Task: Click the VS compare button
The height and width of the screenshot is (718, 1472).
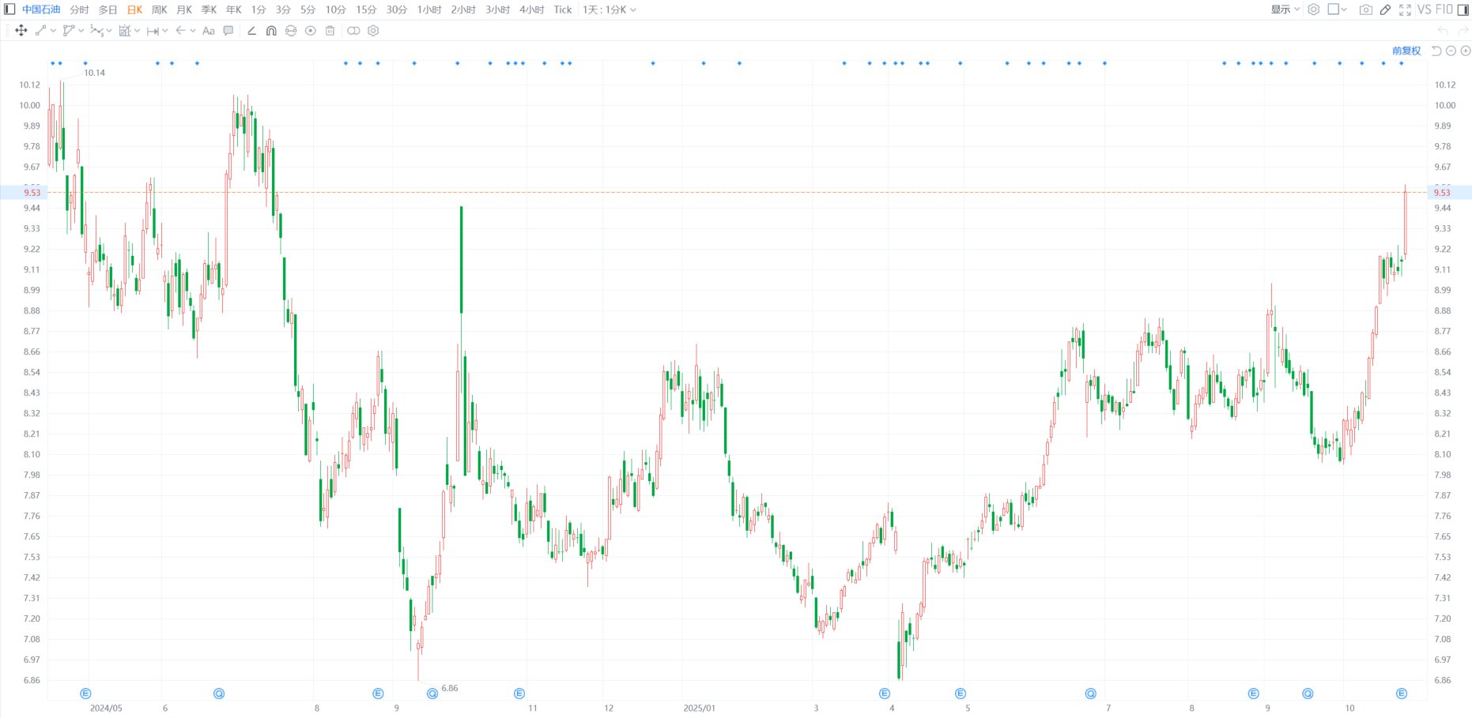Action: (x=1424, y=9)
